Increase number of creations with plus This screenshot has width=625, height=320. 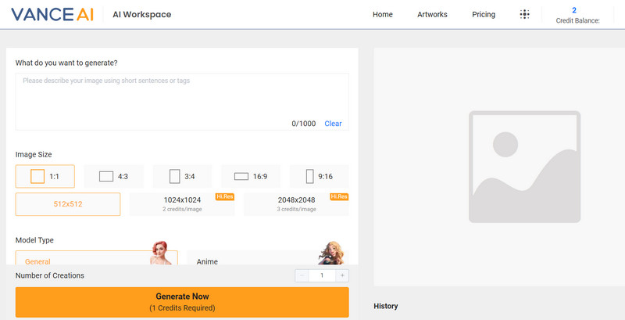(341, 275)
